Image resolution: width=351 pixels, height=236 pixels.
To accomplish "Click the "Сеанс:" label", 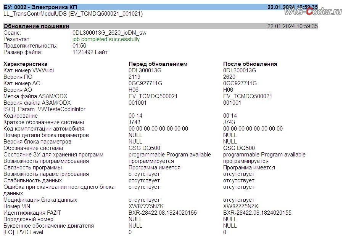I will coord(12,33).
